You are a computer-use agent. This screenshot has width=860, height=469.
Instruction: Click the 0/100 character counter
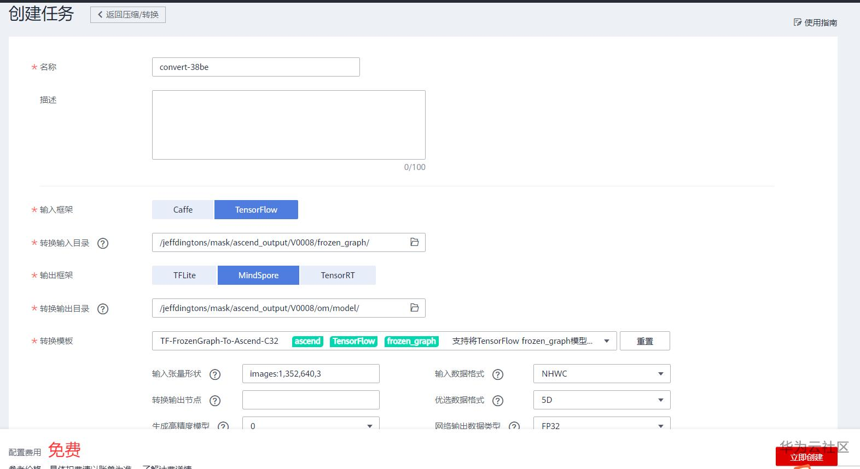pos(415,167)
